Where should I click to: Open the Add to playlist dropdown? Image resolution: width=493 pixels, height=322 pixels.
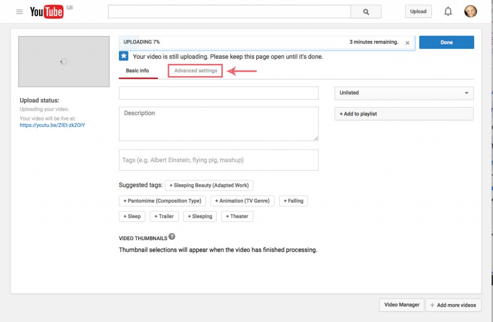[404, 114]
